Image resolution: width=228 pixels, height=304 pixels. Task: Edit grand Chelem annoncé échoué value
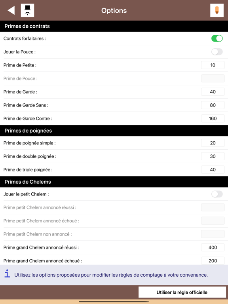click(213, 261)
